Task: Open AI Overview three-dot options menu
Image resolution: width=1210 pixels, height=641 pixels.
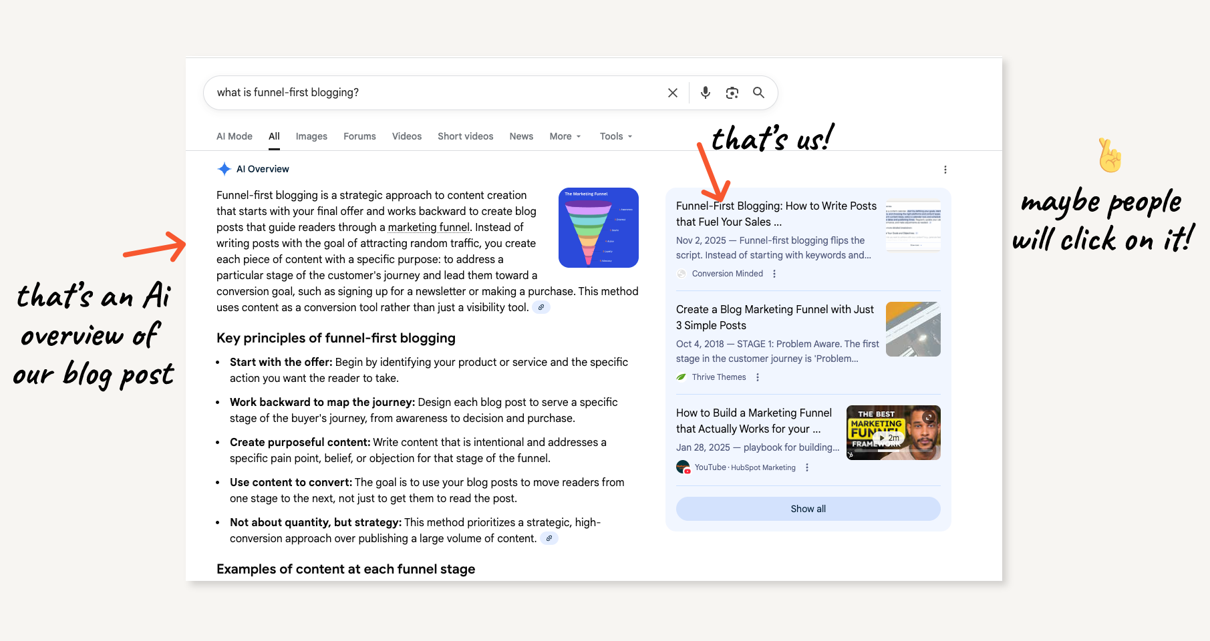Action: pyautogui.click(x=945, y=170)
